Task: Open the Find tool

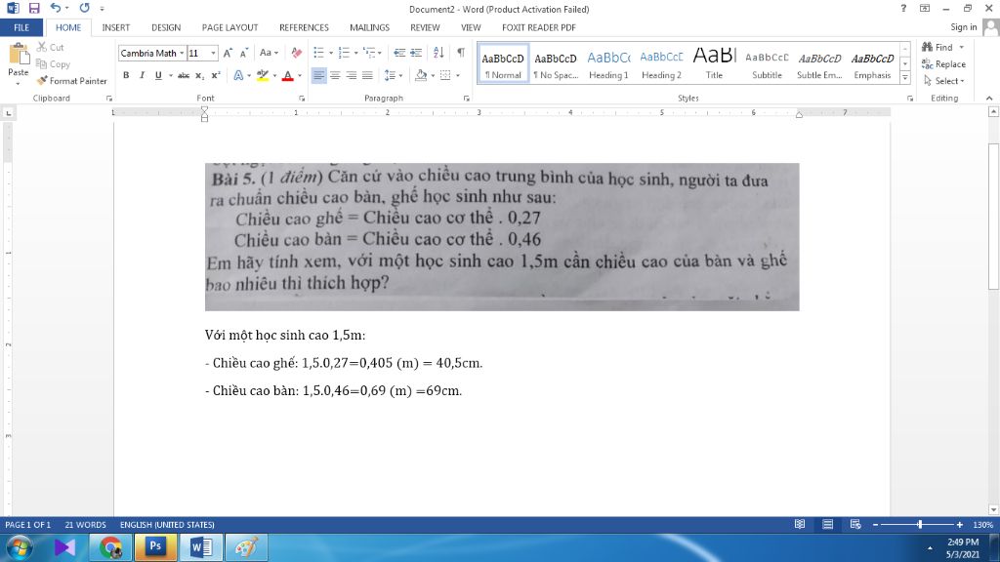Action: [x=937, y=47]
